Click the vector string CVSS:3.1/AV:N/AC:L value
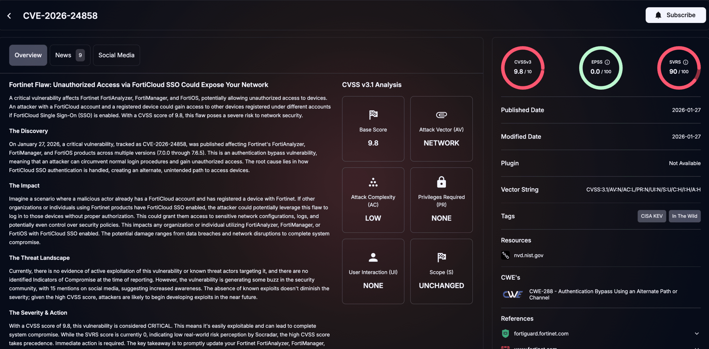This screenshot has width=709, height=349. (x=643, y=190)
